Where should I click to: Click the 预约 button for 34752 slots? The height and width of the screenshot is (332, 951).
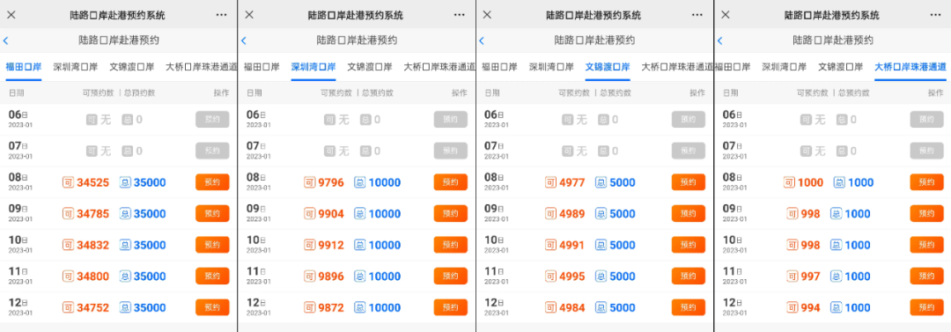[x=212, y=307]
